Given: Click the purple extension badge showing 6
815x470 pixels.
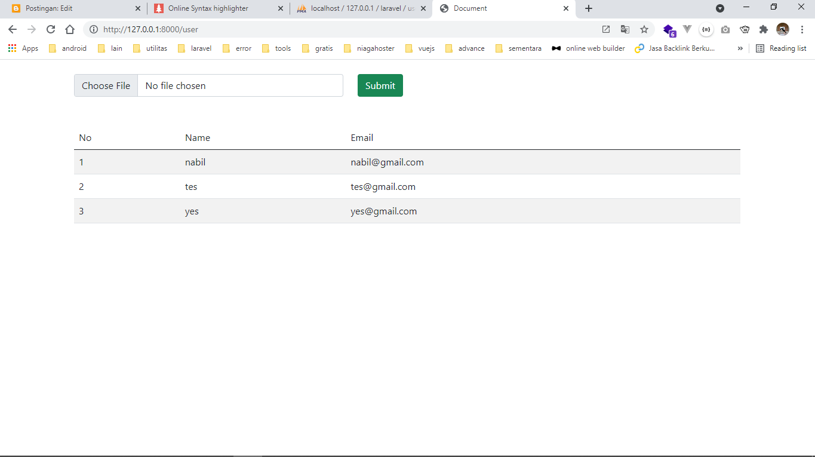Looking at the screenshot, I should click(x=668, y=29).
